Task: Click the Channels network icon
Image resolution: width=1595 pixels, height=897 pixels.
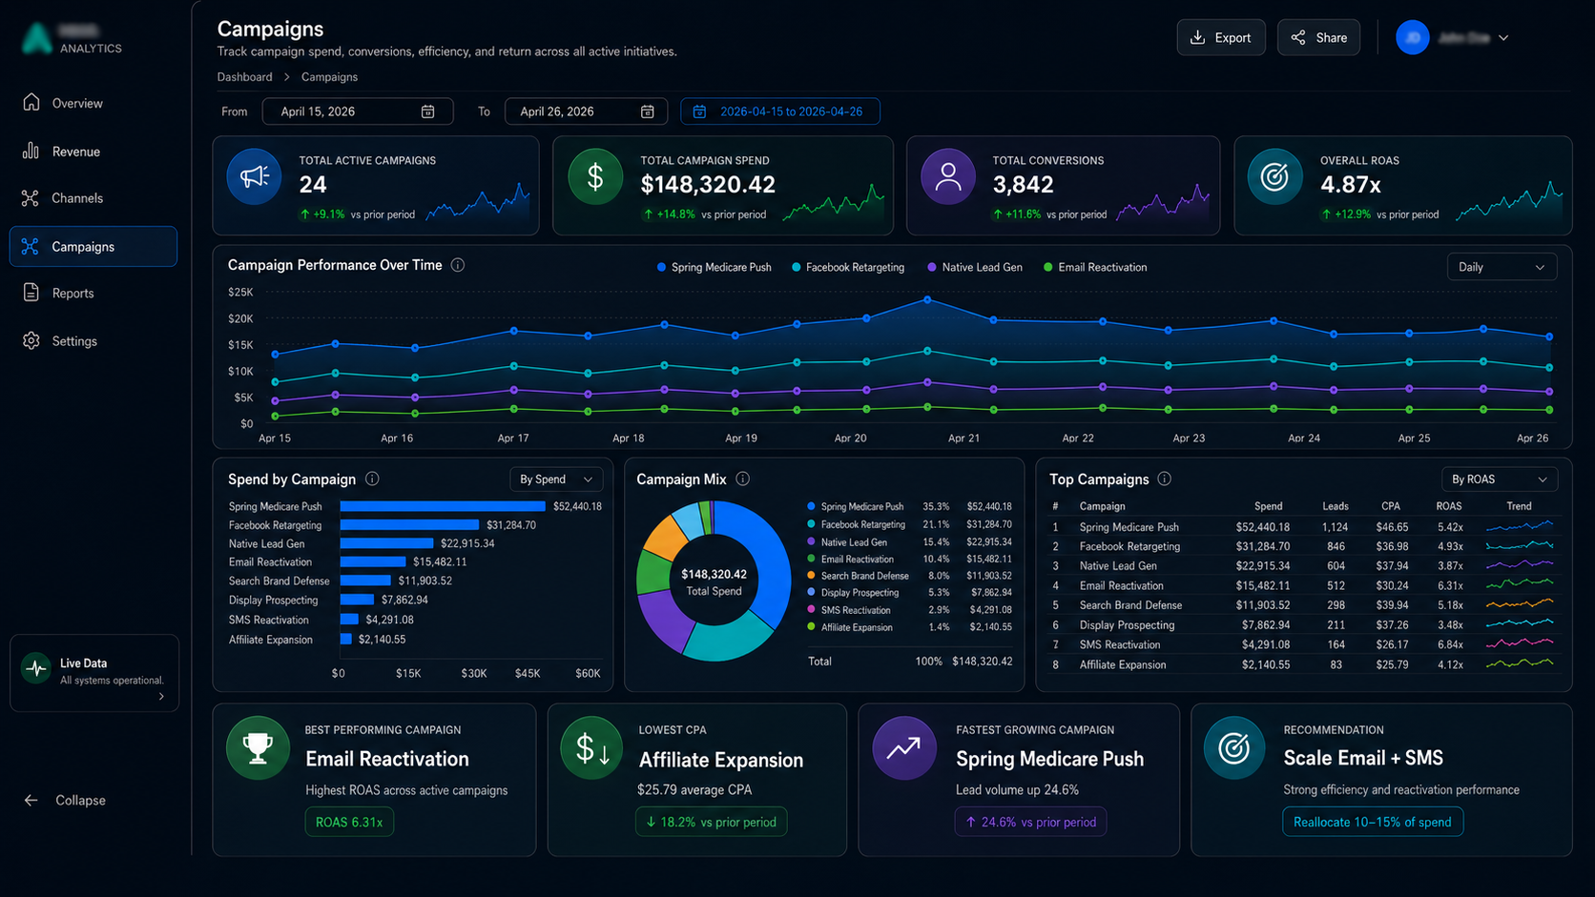Action: pos(31,198)
